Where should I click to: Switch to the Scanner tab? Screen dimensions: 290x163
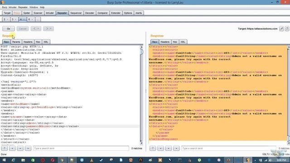tap(38, 13)
